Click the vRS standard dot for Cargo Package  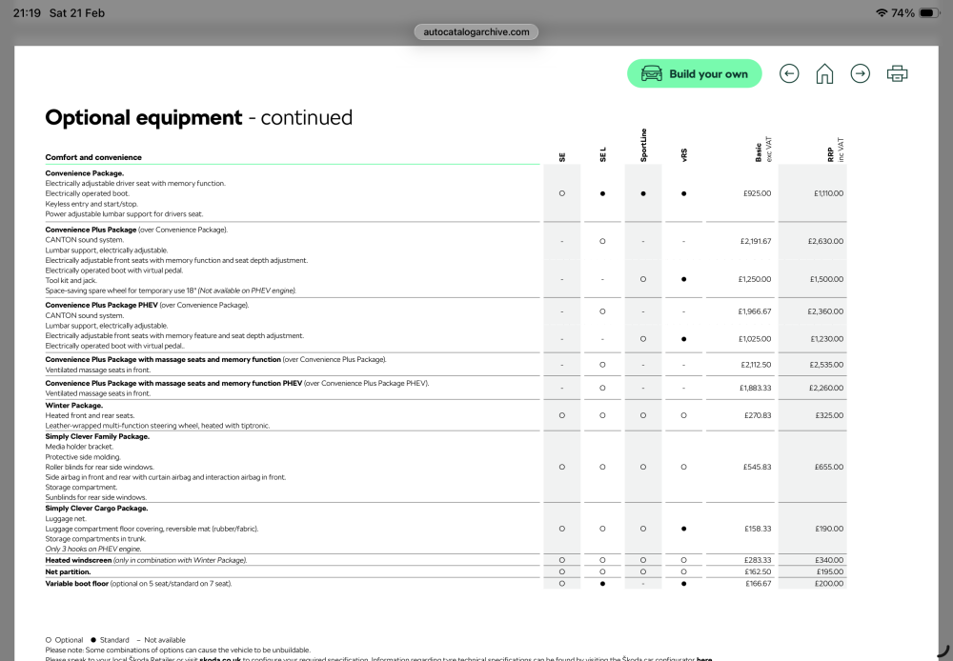pyautogui.click(x=683, y=529)
